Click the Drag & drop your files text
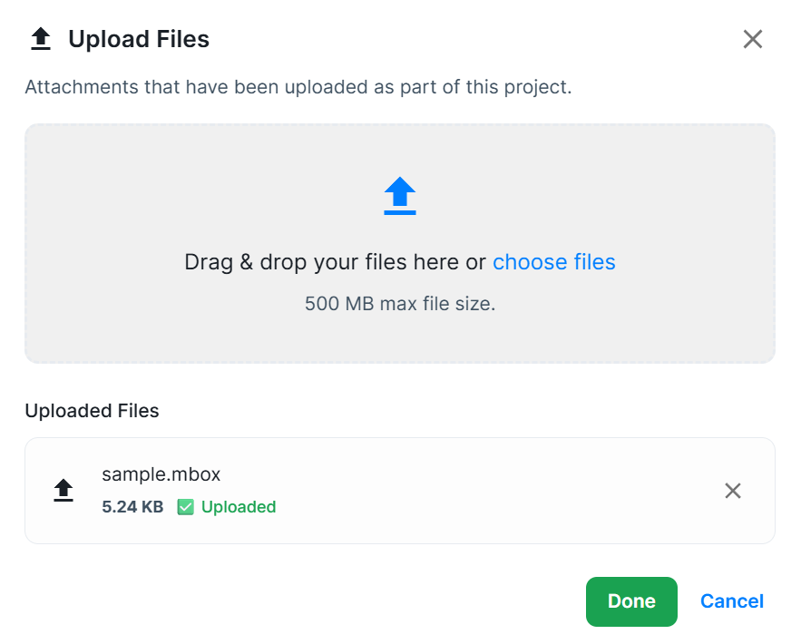 pos(336,262)
